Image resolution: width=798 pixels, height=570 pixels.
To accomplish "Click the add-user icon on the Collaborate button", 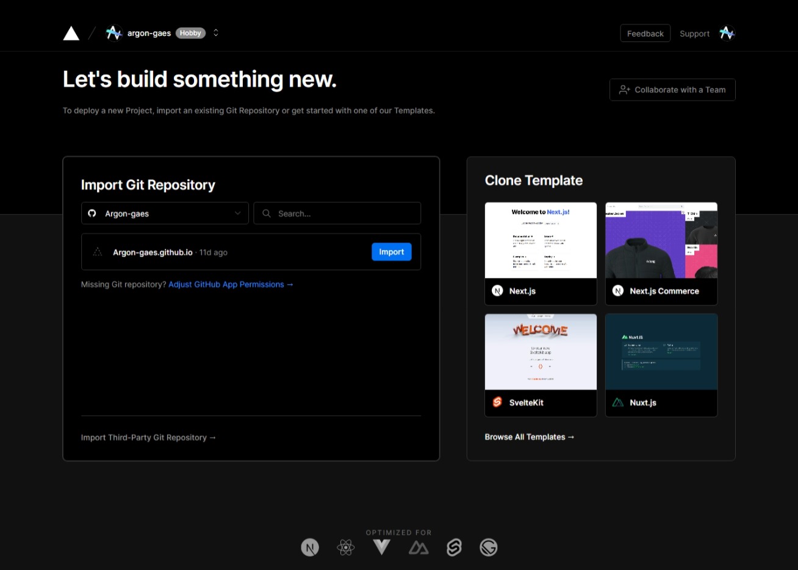I will click(625, 90).
